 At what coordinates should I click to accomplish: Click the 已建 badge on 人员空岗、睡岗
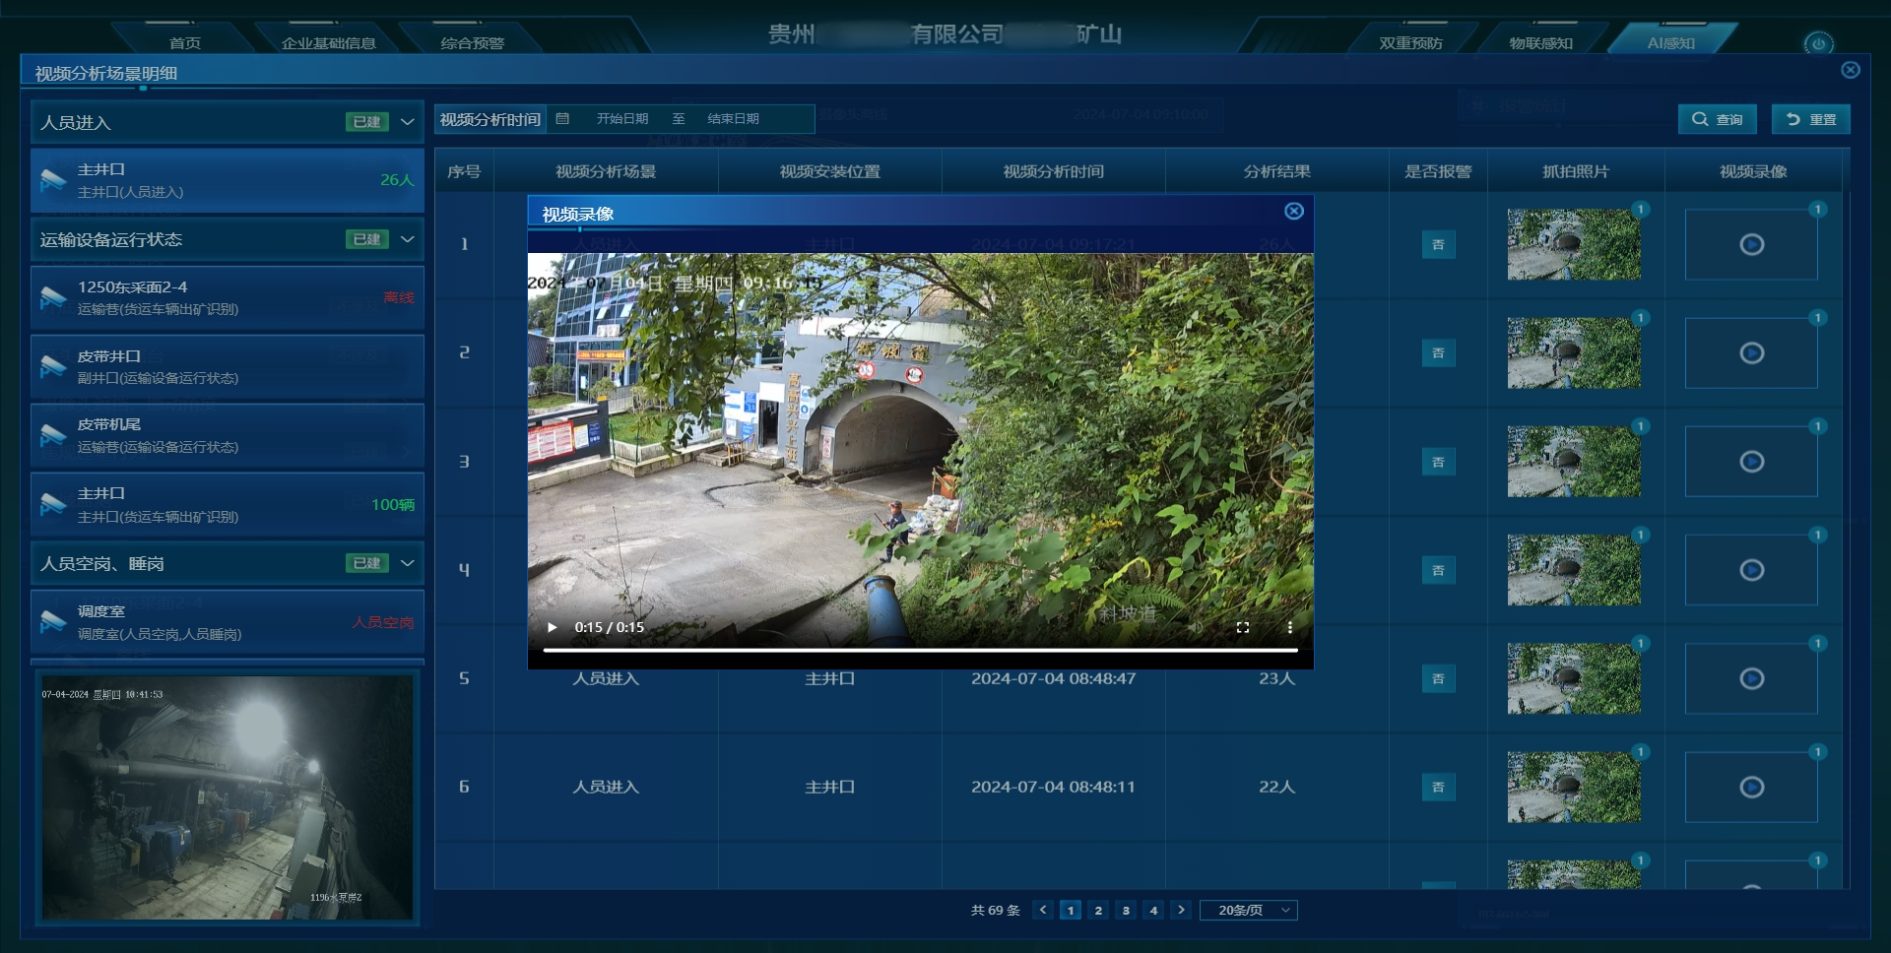tap(366, 563)
